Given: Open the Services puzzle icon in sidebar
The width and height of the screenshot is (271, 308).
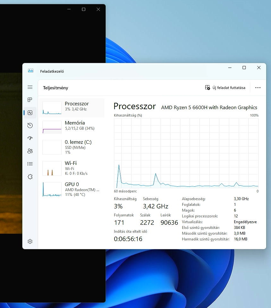Looking at the screenshot, I should [30, 177].
